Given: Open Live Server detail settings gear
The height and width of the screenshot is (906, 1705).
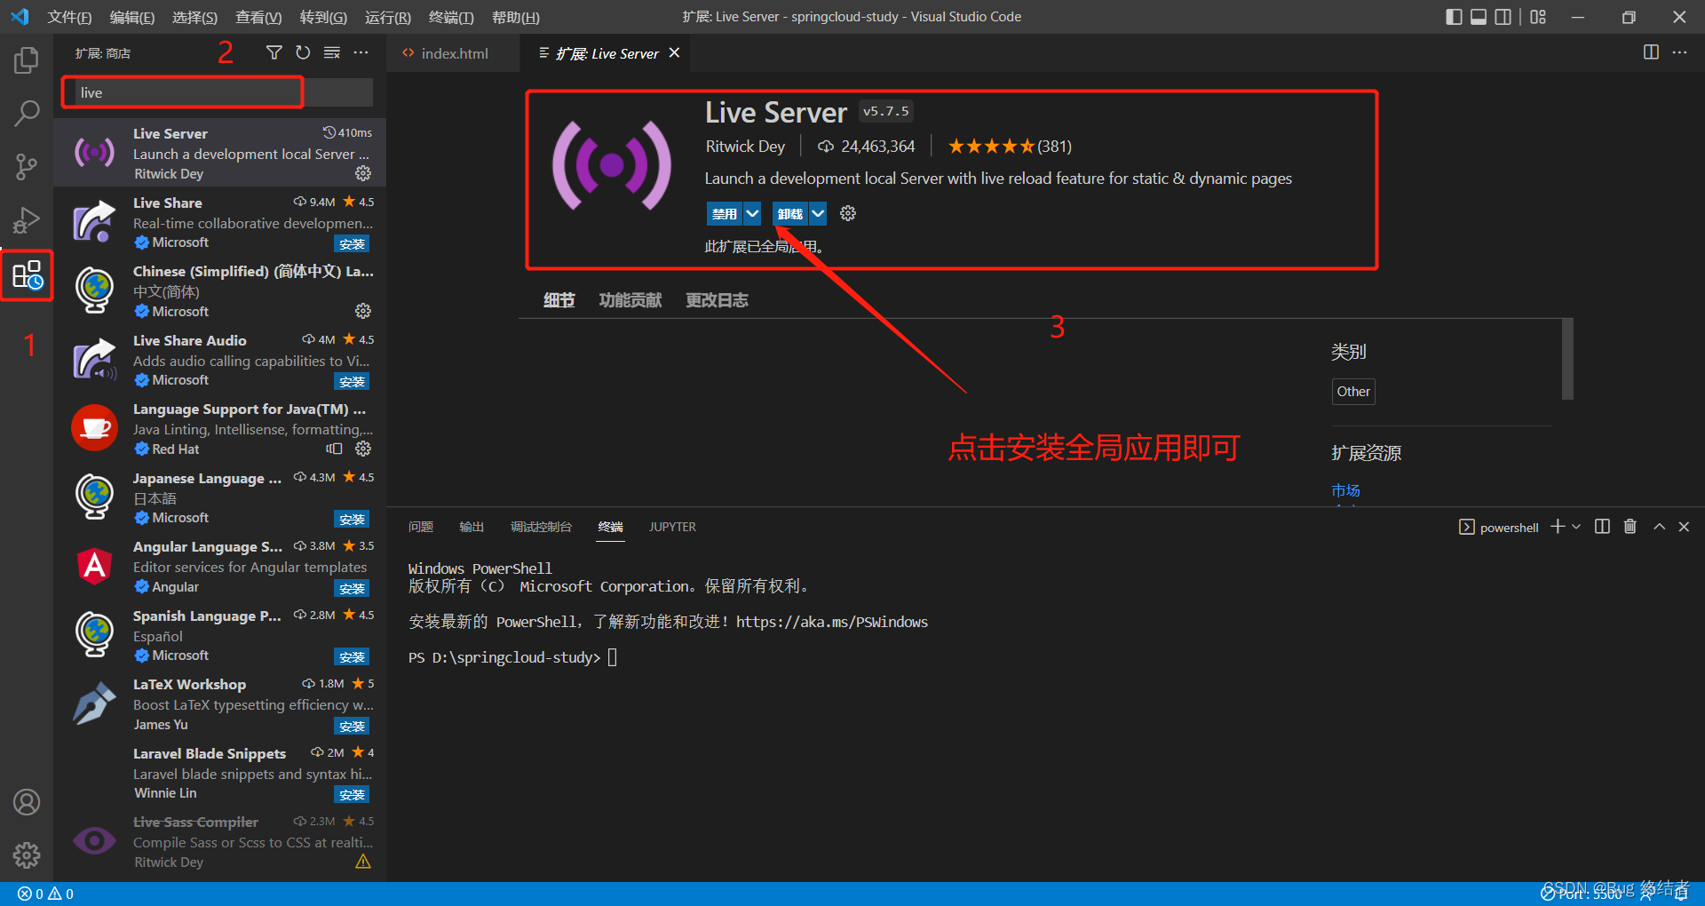Looking at the screenshot, I should [848, 213].
